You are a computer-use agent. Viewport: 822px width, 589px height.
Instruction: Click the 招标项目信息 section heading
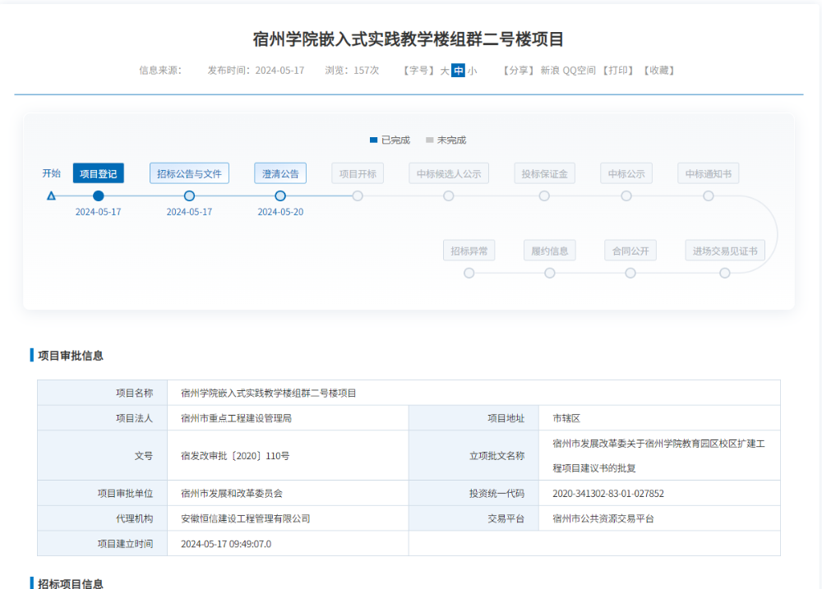coord(71,583)
